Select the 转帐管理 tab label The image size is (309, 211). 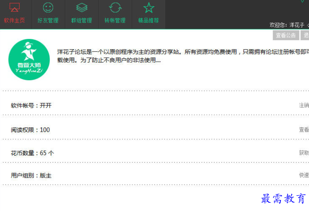pyautogui.click(x=115, y=20)
